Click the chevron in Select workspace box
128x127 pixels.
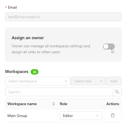[x=66, y=81]
